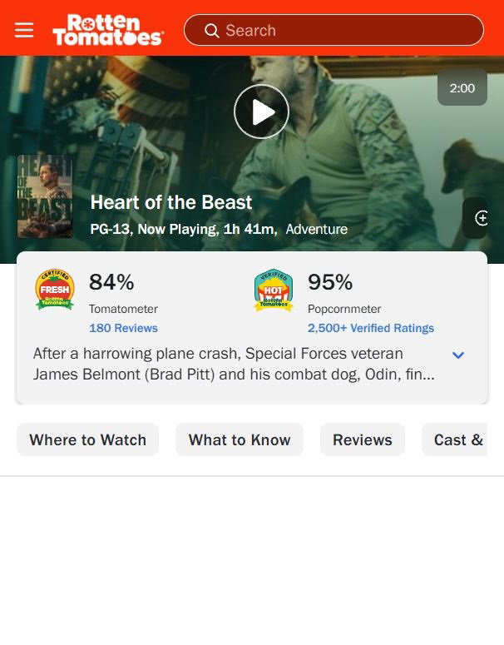Click the 95% Popcornmeter score

[x=330, y=282]
